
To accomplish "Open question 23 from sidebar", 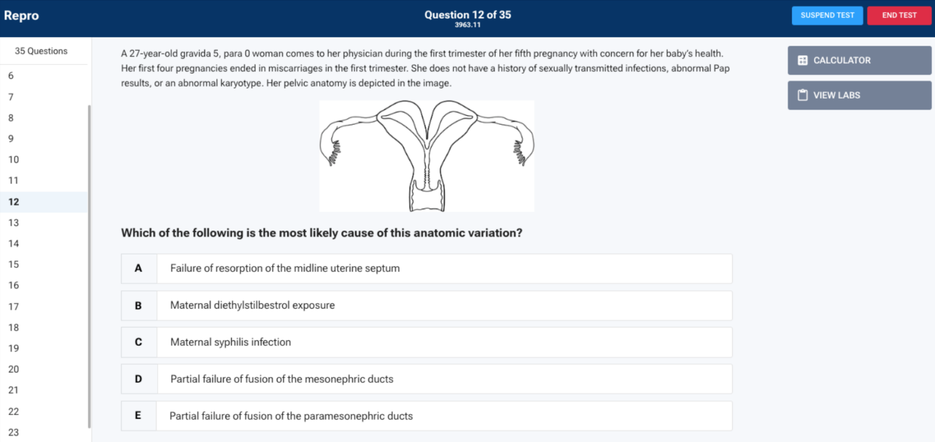I will tap(13, 432).
